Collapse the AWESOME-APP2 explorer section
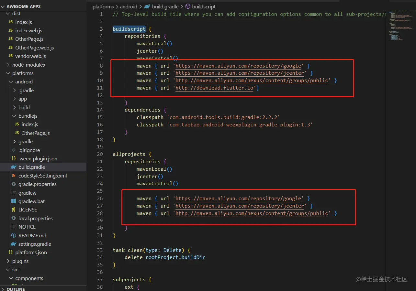The width and height of the screenshot is (416, 291). coord(3,6)
